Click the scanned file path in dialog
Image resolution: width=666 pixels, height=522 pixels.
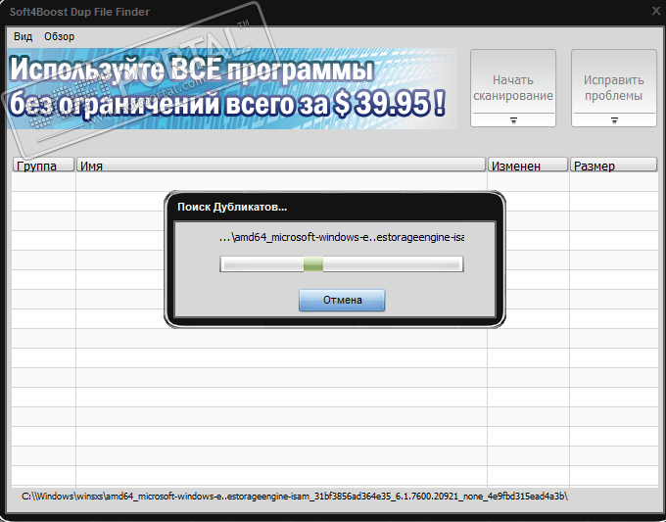coord(342,237)
